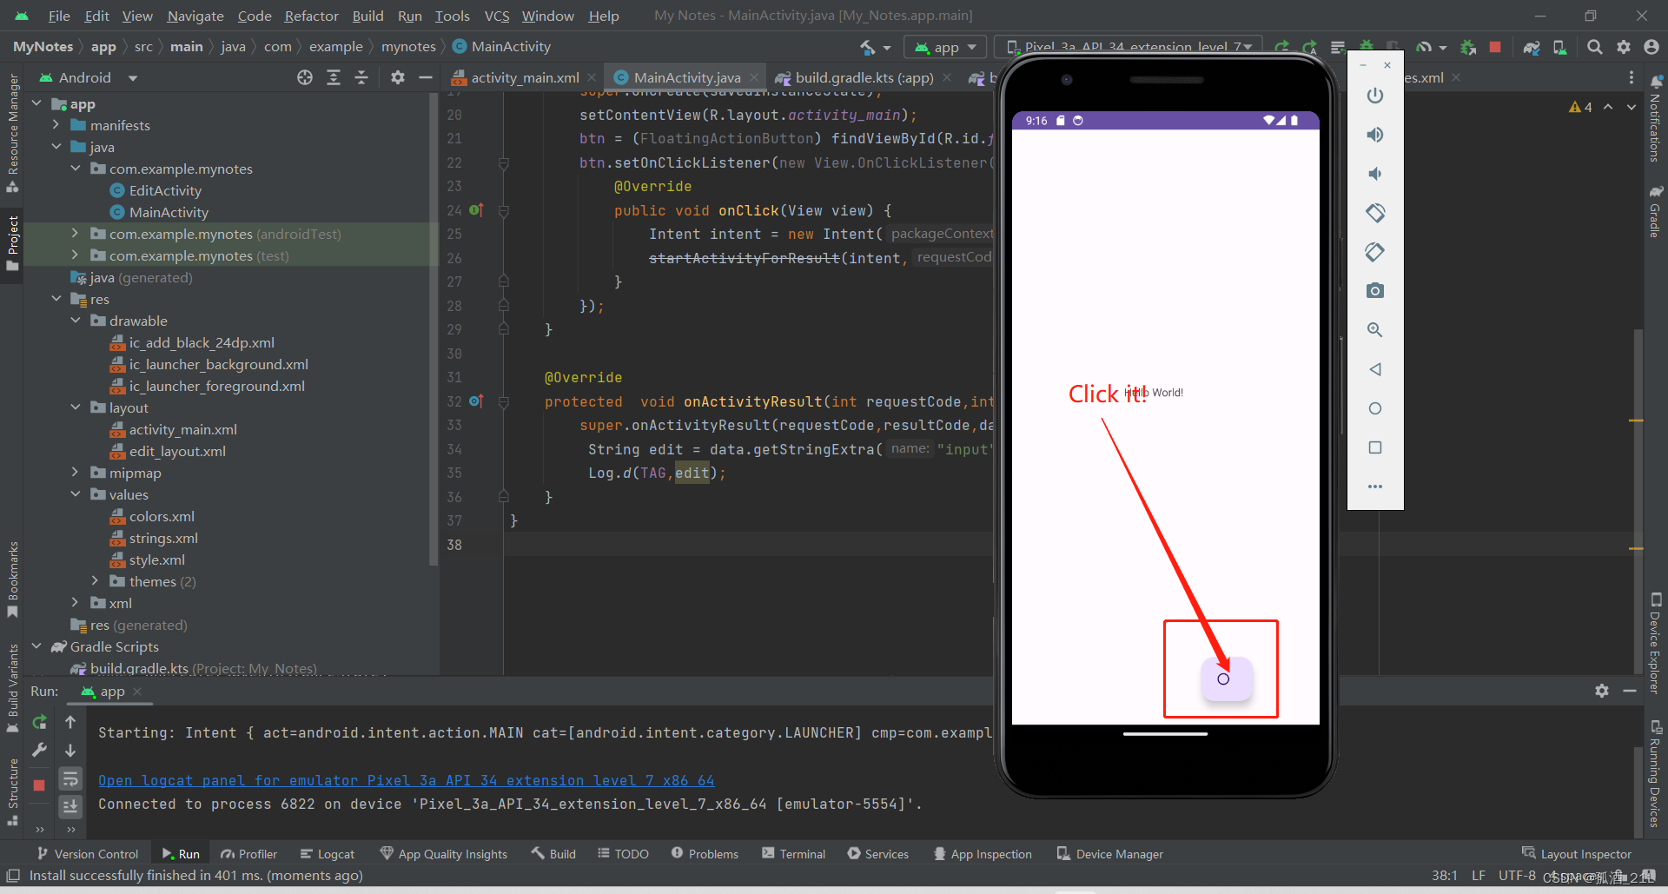Click Open logcat panel for emulator link
The width and height of the screenshot is (1668, 894).
406,780
